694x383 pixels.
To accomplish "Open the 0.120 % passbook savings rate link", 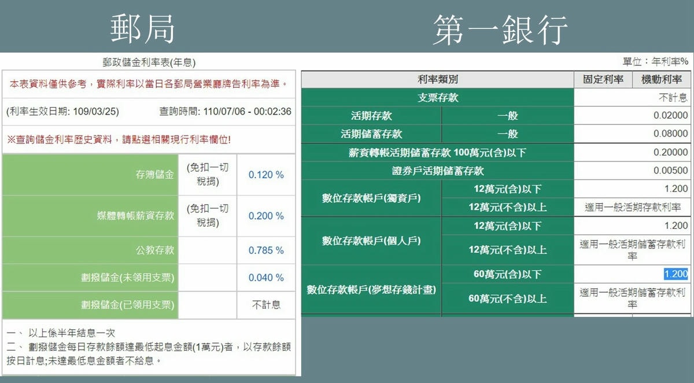I will click(x=266, y=175).
